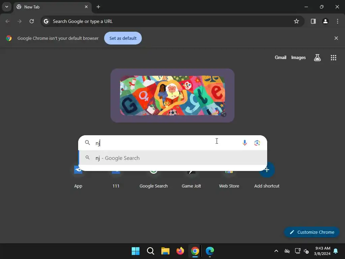Open the tab search dropdown arrow
Image resolution: width=345 pixels, height=259 pixels.
7,7
